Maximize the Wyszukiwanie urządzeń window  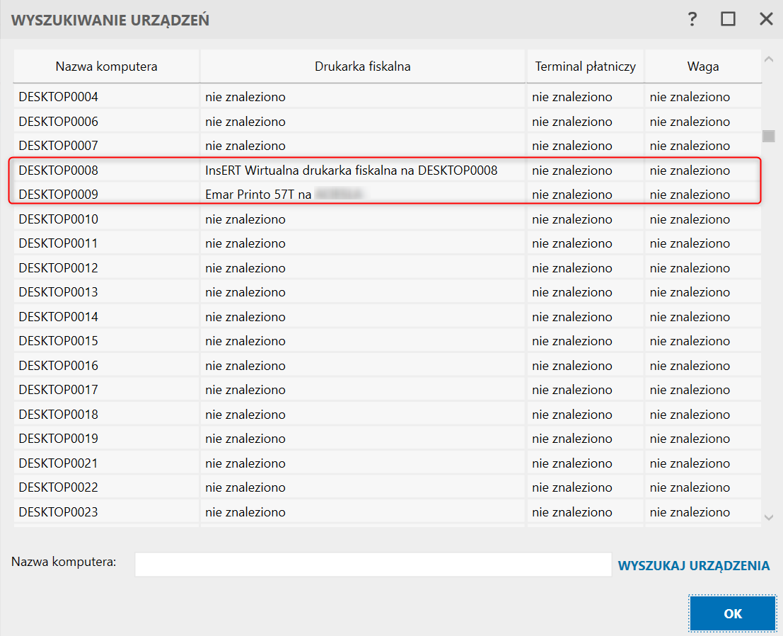[728, 20]
